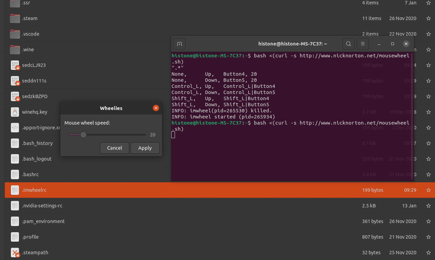
Task: Star the .profile file entry
Action: [428, 237]
